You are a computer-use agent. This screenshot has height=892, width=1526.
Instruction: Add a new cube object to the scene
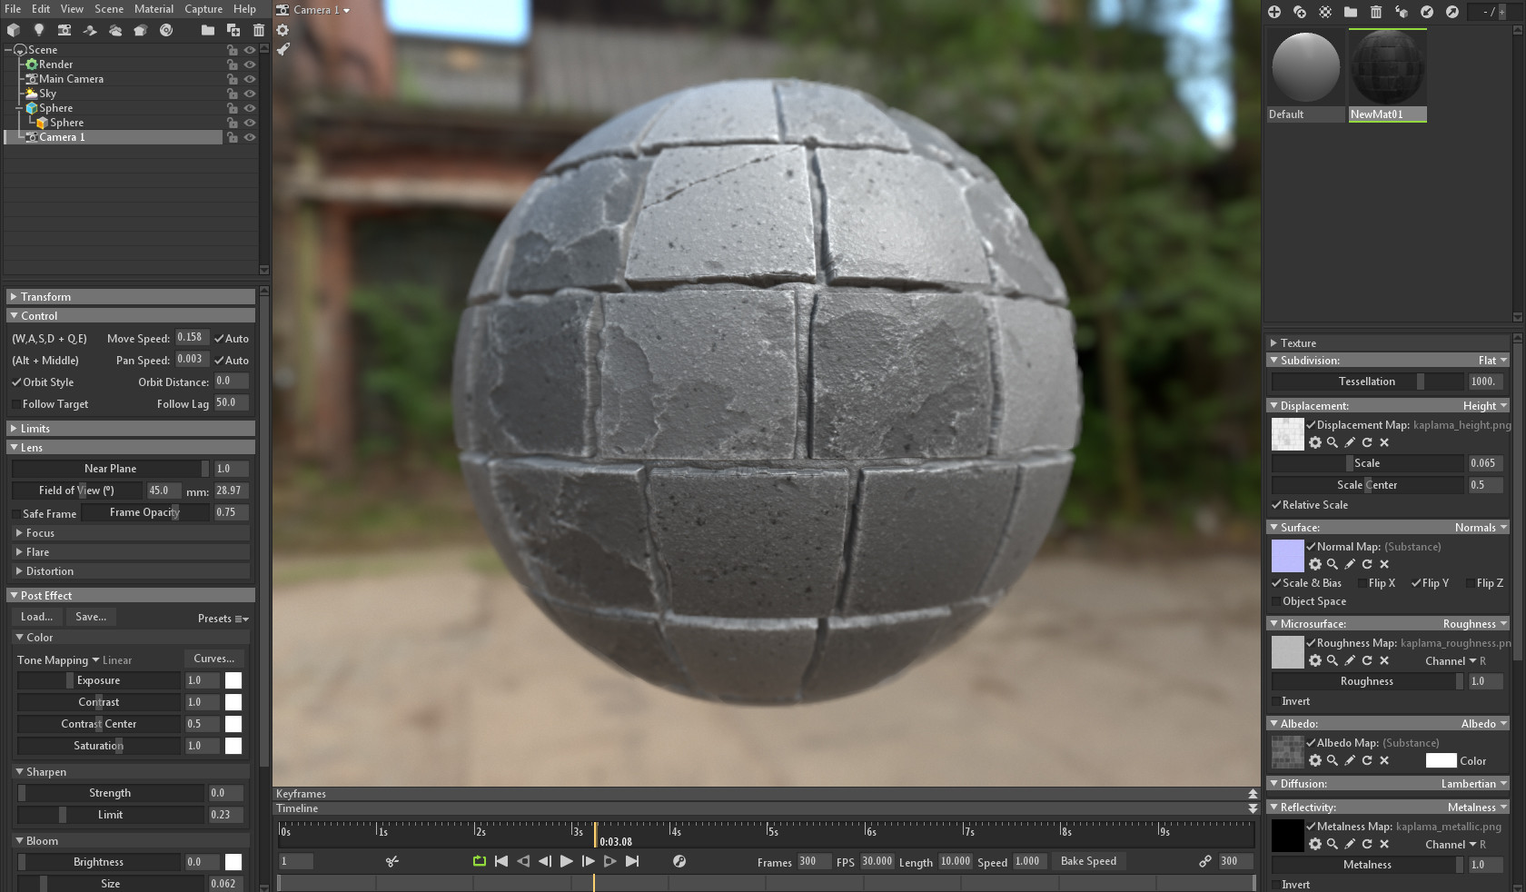pyautogui.click(x=14, y=30)
